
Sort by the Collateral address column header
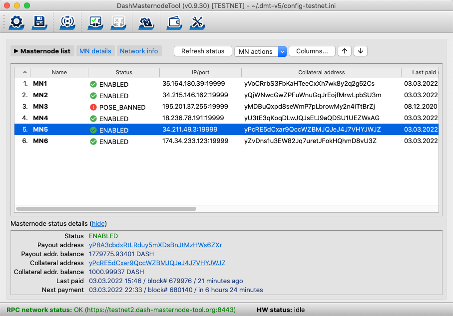(322, 72)
